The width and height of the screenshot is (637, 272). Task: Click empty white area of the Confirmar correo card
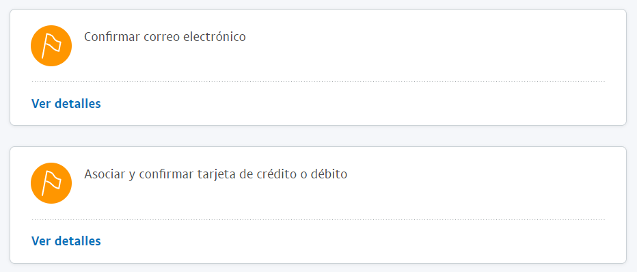(406, 49)
